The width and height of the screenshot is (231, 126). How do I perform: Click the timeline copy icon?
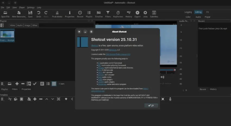pyautogui.click(x=15, y=99)
